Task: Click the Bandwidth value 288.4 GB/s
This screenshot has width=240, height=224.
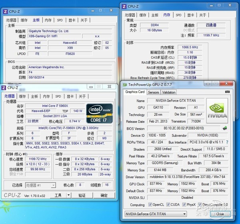Action: 213,170
